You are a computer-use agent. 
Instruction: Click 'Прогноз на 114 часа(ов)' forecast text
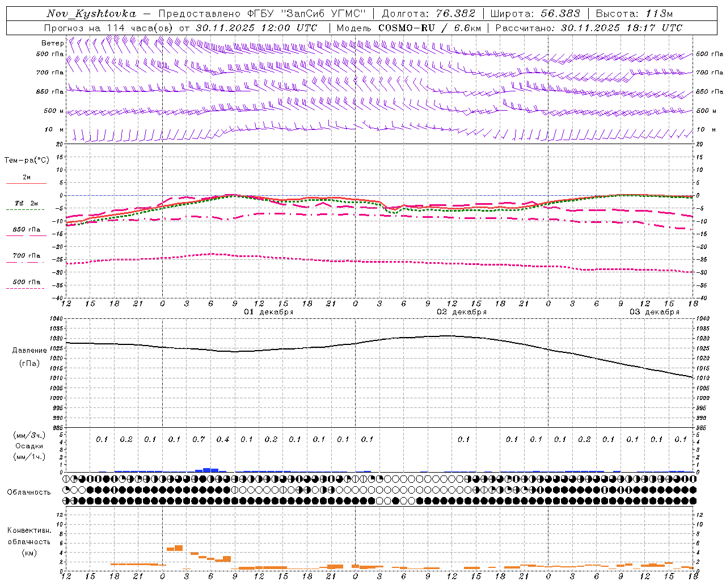tap(109, 28)
